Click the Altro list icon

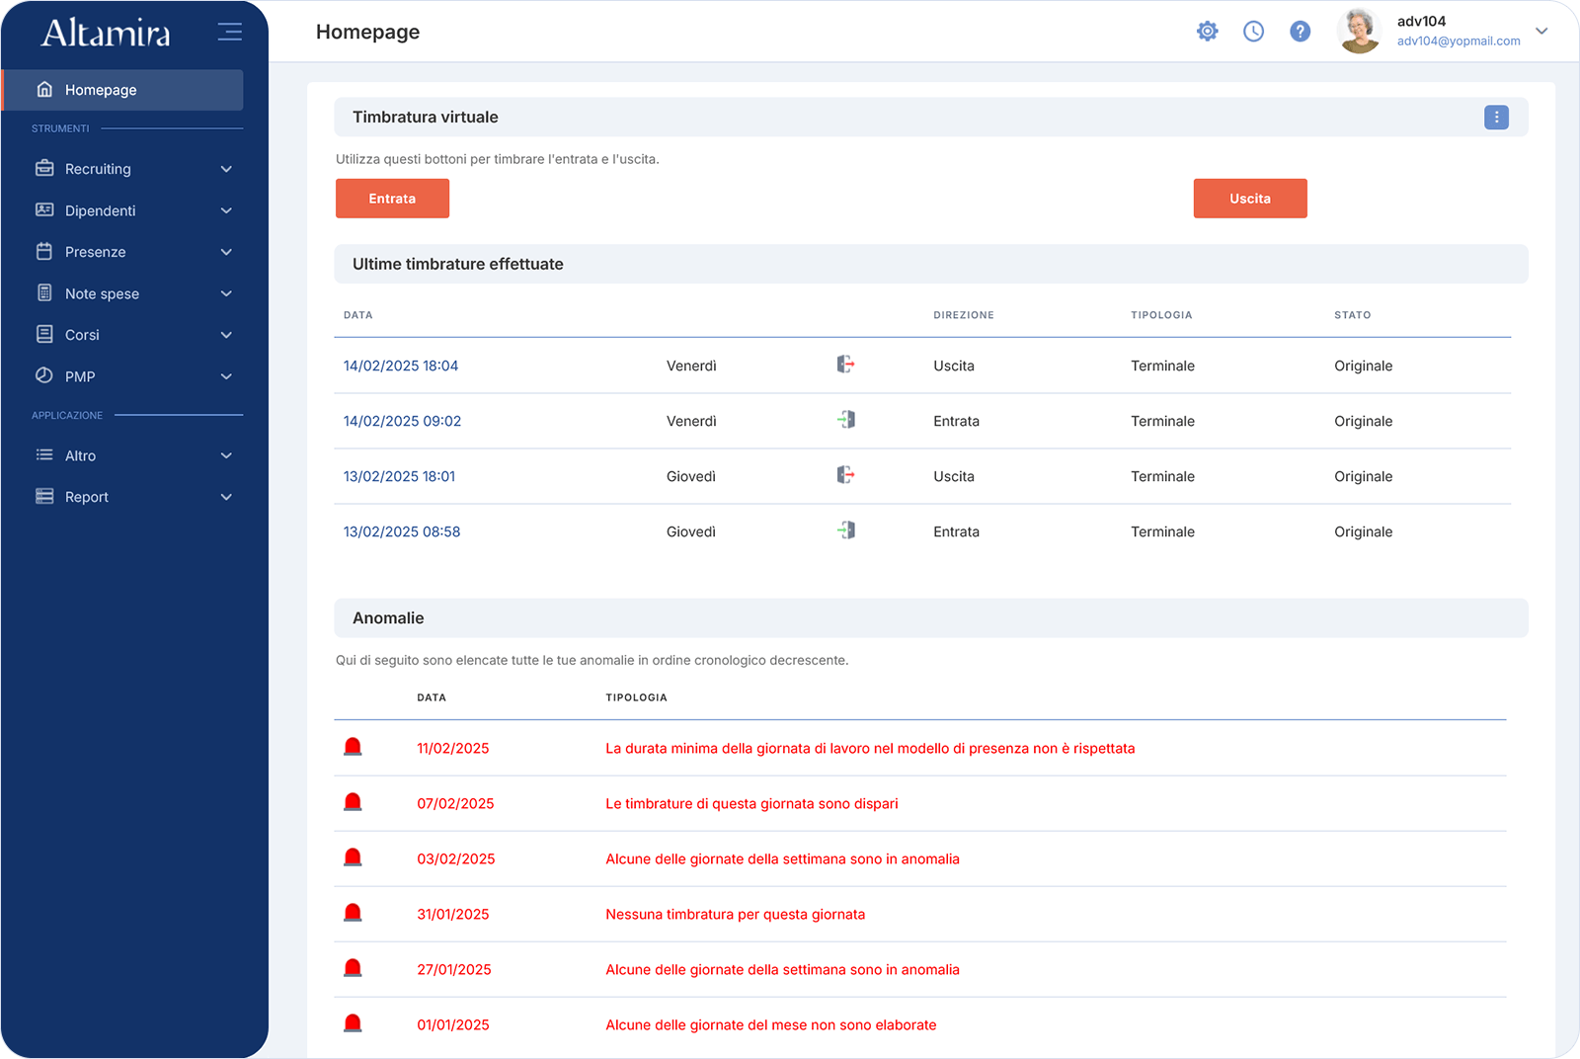click(44, 454)
